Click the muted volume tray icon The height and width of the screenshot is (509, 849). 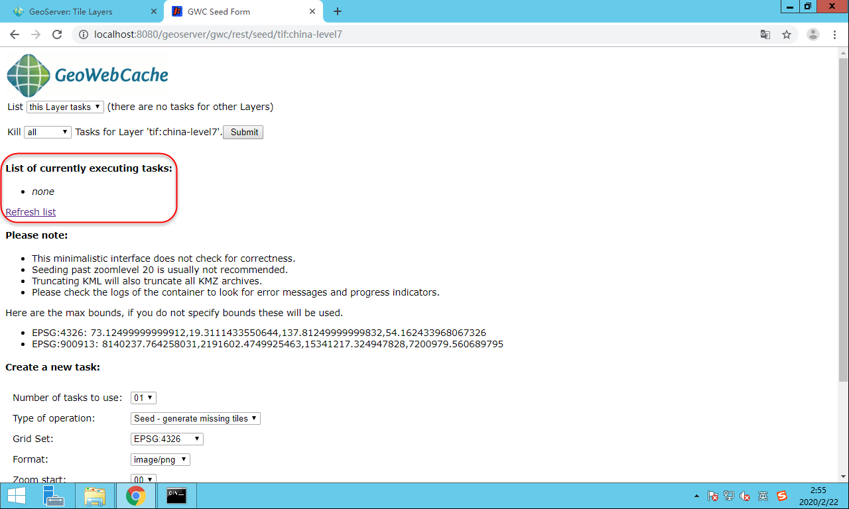[746, 496]
